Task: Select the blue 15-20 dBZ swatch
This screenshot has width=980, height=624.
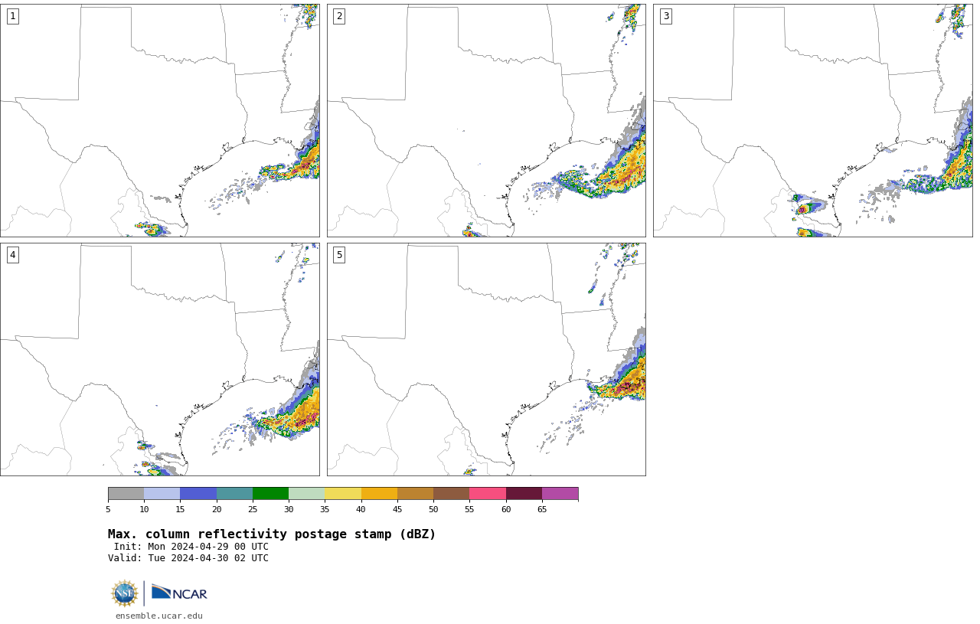Action: coord(198,493)
